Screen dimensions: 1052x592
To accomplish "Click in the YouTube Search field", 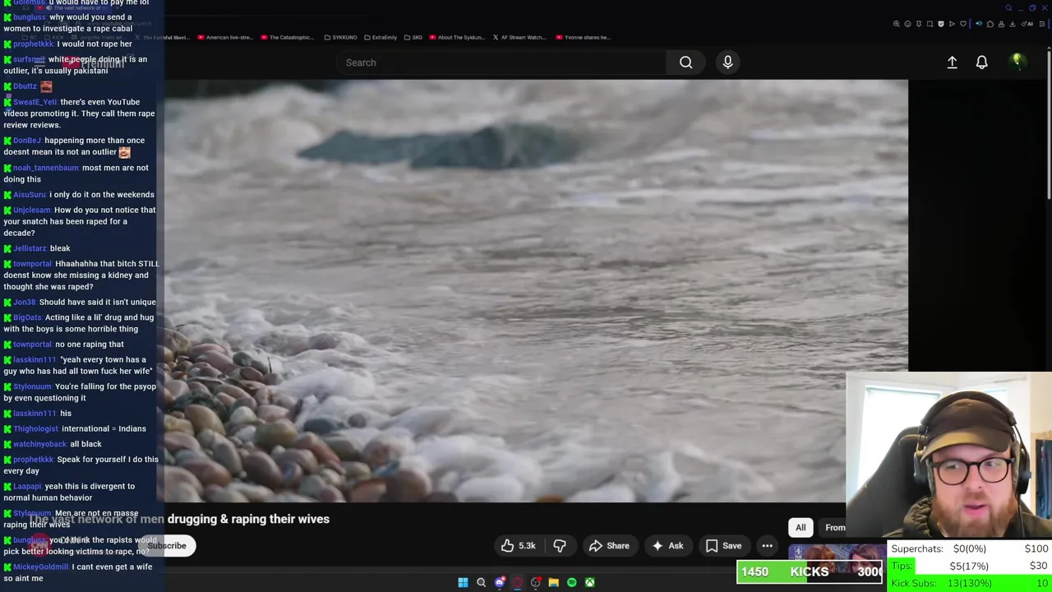I will click(501, 62).
